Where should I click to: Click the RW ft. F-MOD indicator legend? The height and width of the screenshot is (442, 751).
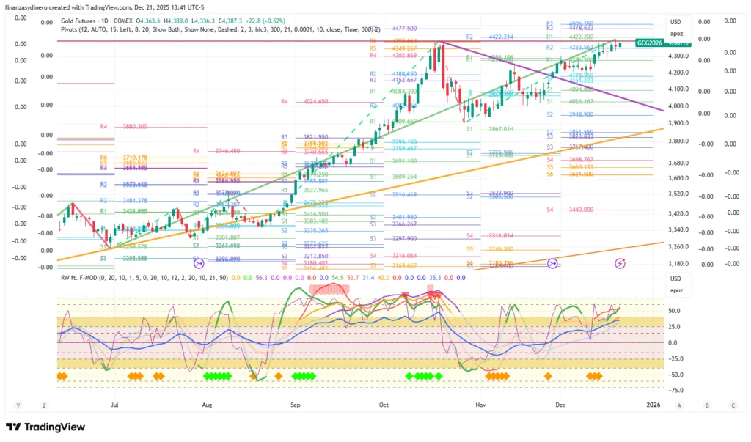tap(84, 278)
